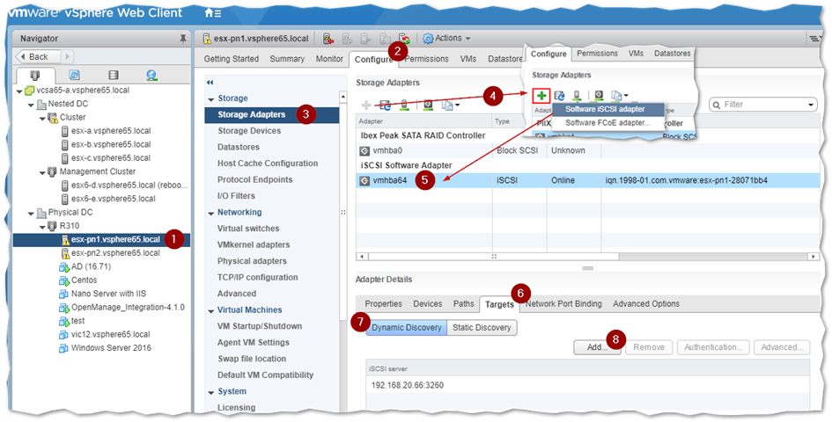Click into the Filter input field
Screen dimensions: 832x422
[x=762, y=105]
